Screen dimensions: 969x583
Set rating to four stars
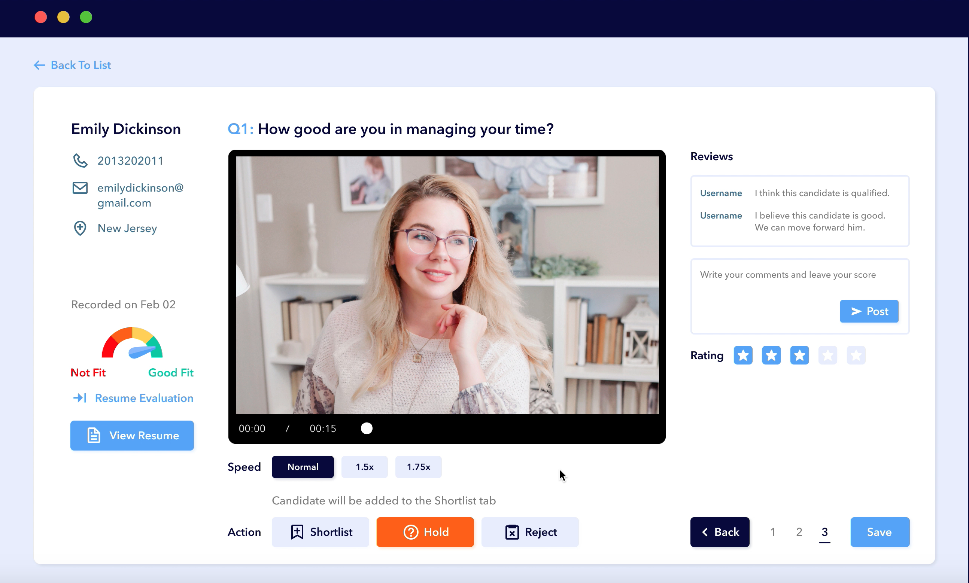[x=828, y=355]
